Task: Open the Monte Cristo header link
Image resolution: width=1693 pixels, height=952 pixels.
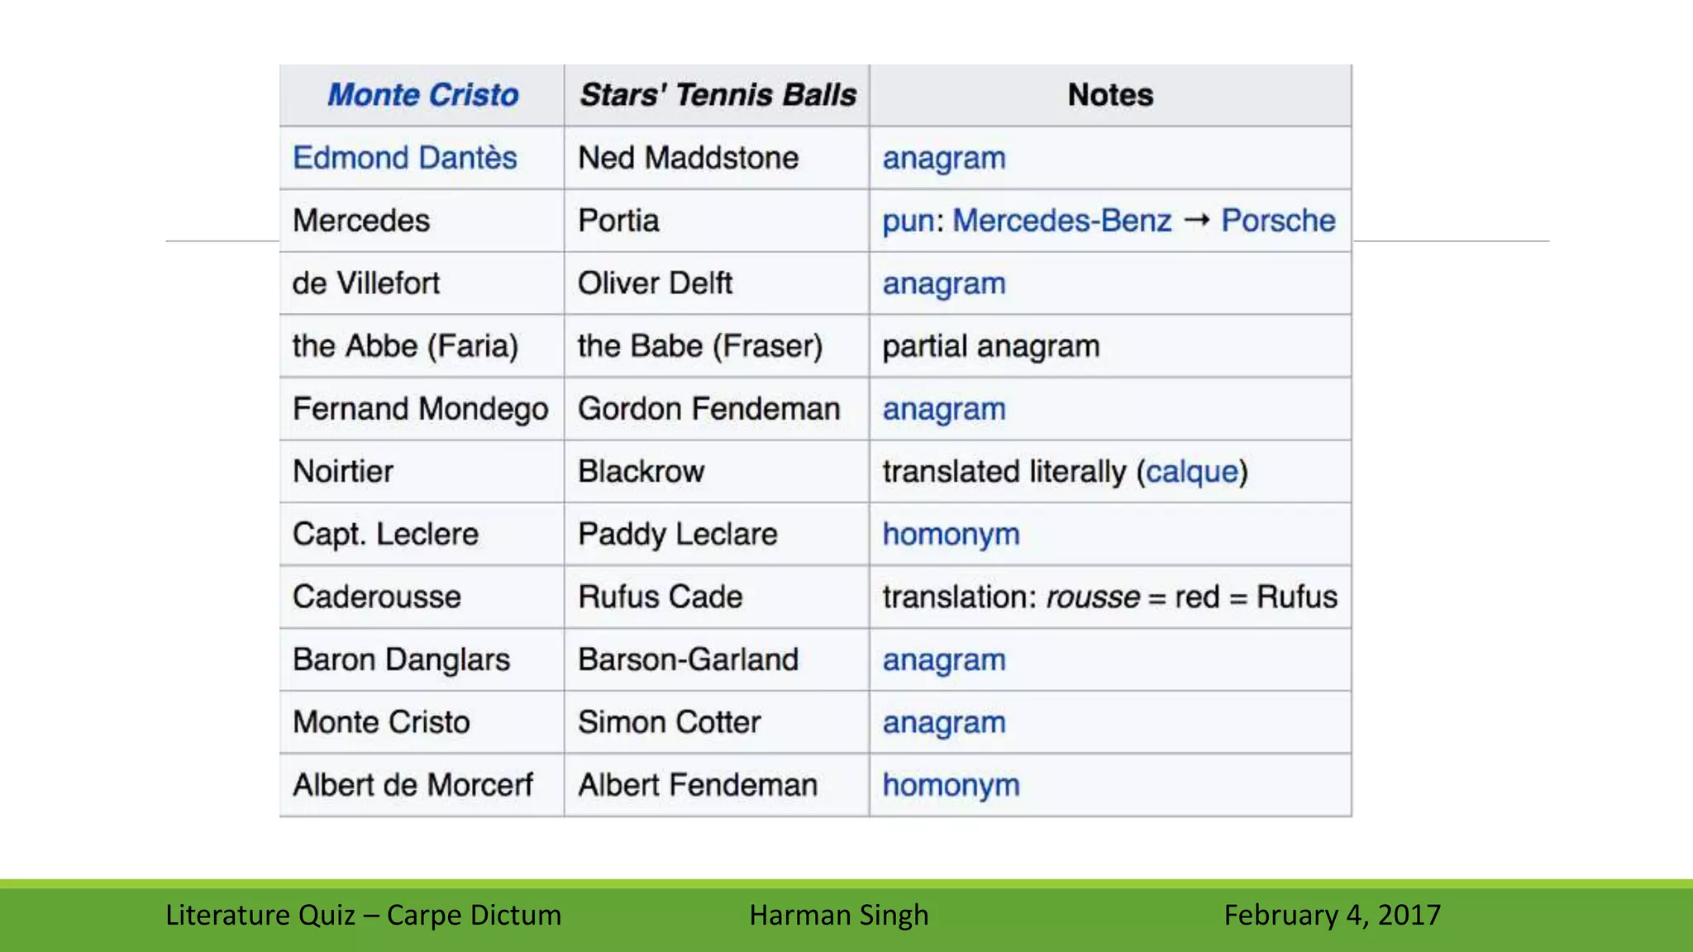Action: tap(423, 95)
